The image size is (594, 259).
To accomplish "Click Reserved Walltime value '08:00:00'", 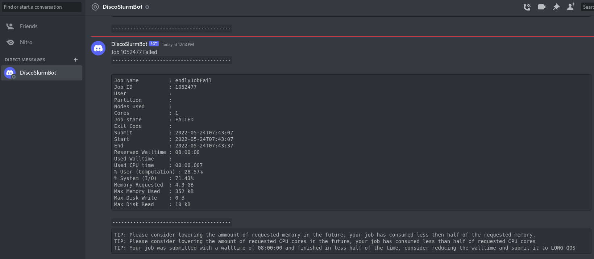I will click(187, 152).
